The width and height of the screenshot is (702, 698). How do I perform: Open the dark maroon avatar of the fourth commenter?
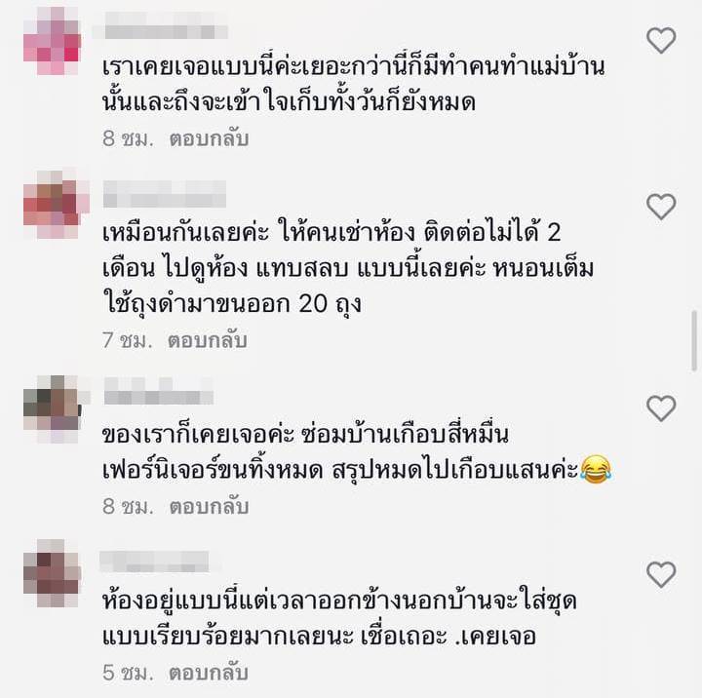pyautogui.click(x=53, y=573)
